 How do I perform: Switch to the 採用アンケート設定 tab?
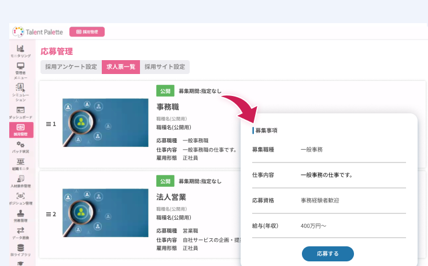pyautogui.click(x=71, y=67)
